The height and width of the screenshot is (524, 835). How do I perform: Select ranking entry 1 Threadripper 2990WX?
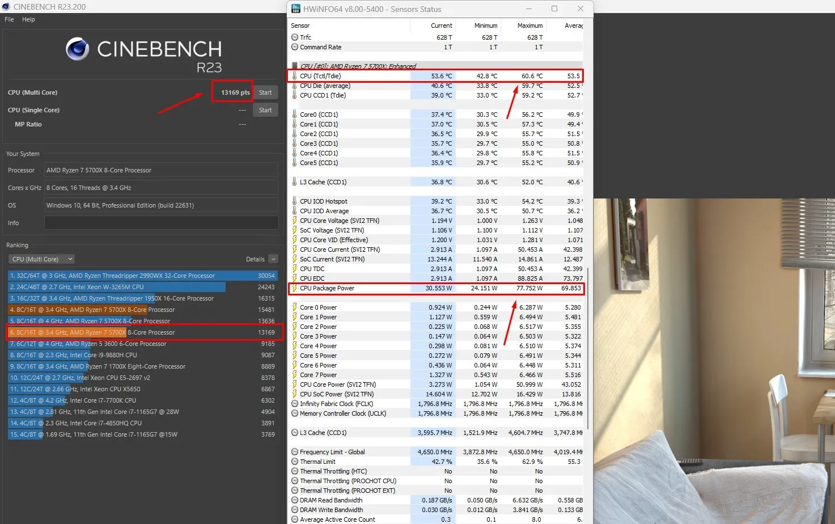(142, 276)
